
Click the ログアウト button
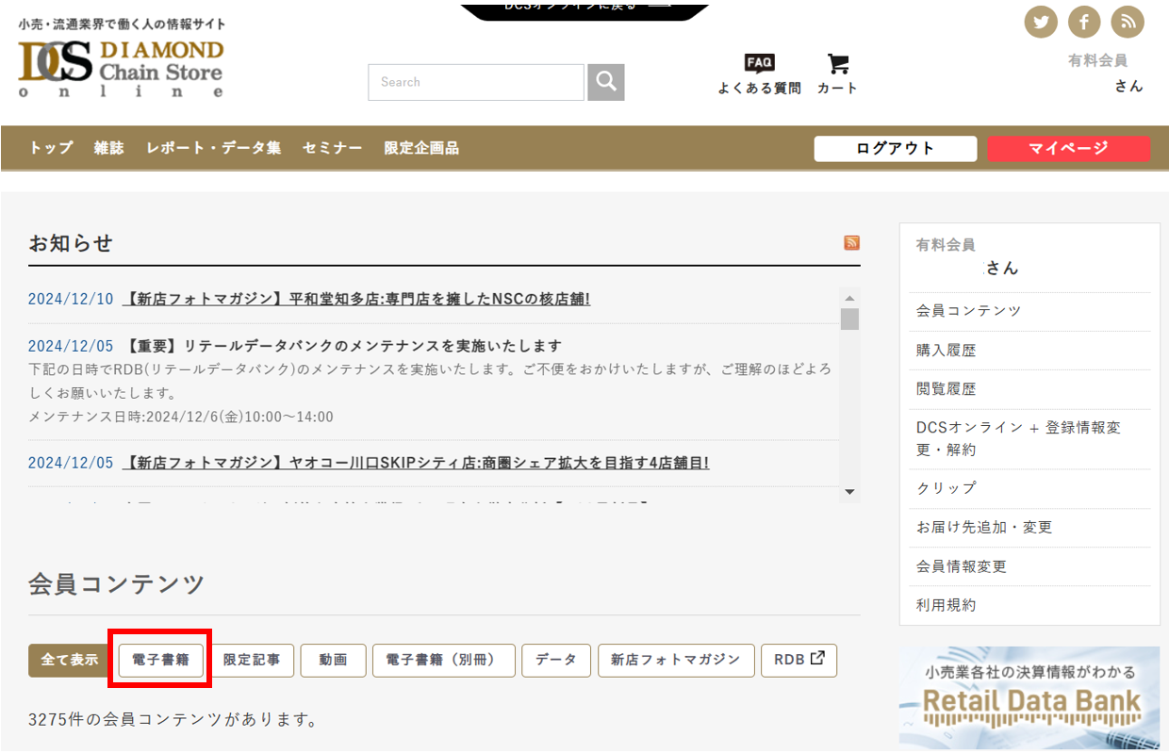pos(895,149)
